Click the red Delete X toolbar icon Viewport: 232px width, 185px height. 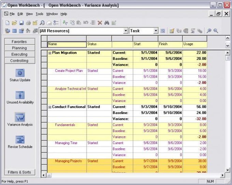tap(100, 23)
